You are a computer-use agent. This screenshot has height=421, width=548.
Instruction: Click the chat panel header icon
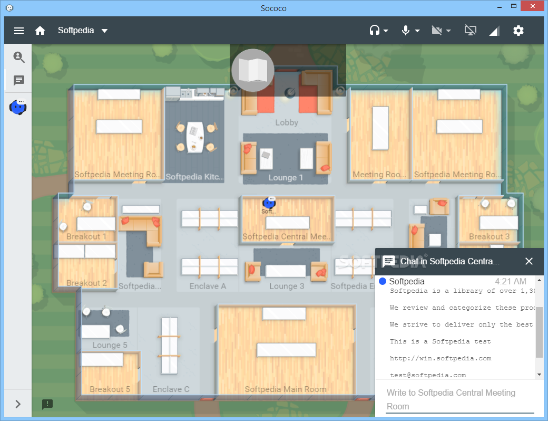pos(389,262)
